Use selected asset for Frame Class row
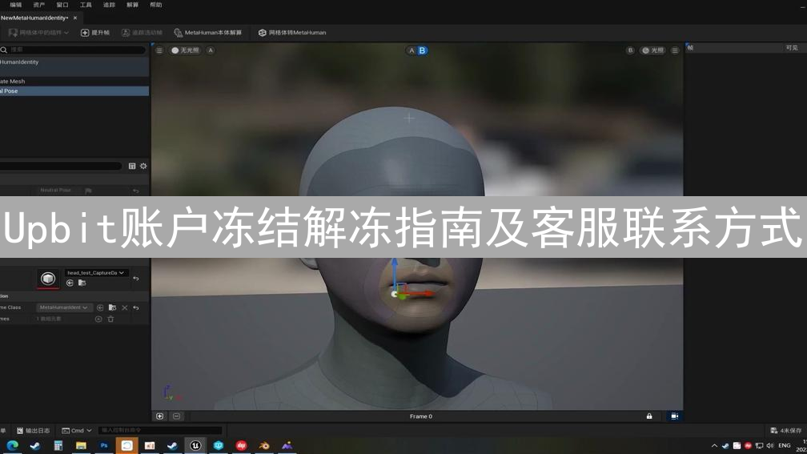Image resolution: width=807 pixels, height=454 pixels. pos(100,307)
